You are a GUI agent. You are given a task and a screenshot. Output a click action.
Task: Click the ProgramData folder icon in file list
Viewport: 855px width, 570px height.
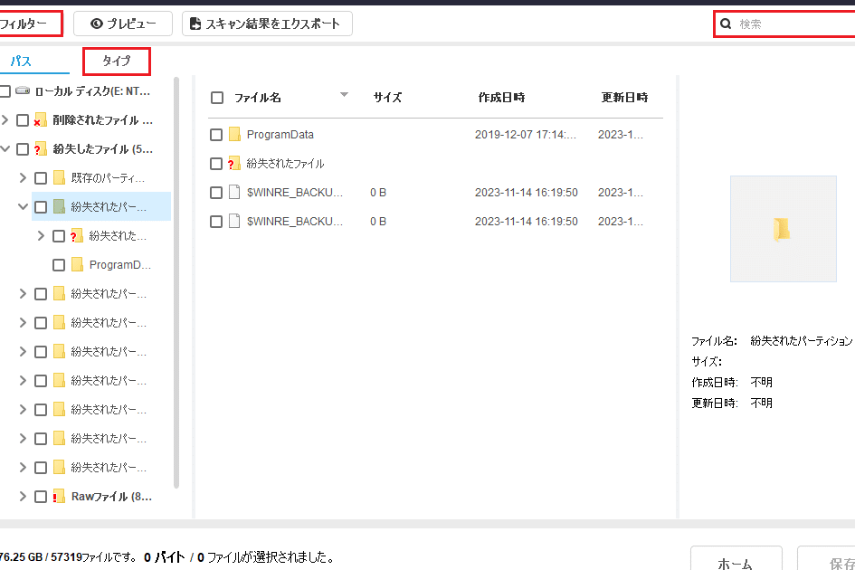(234, 135)
